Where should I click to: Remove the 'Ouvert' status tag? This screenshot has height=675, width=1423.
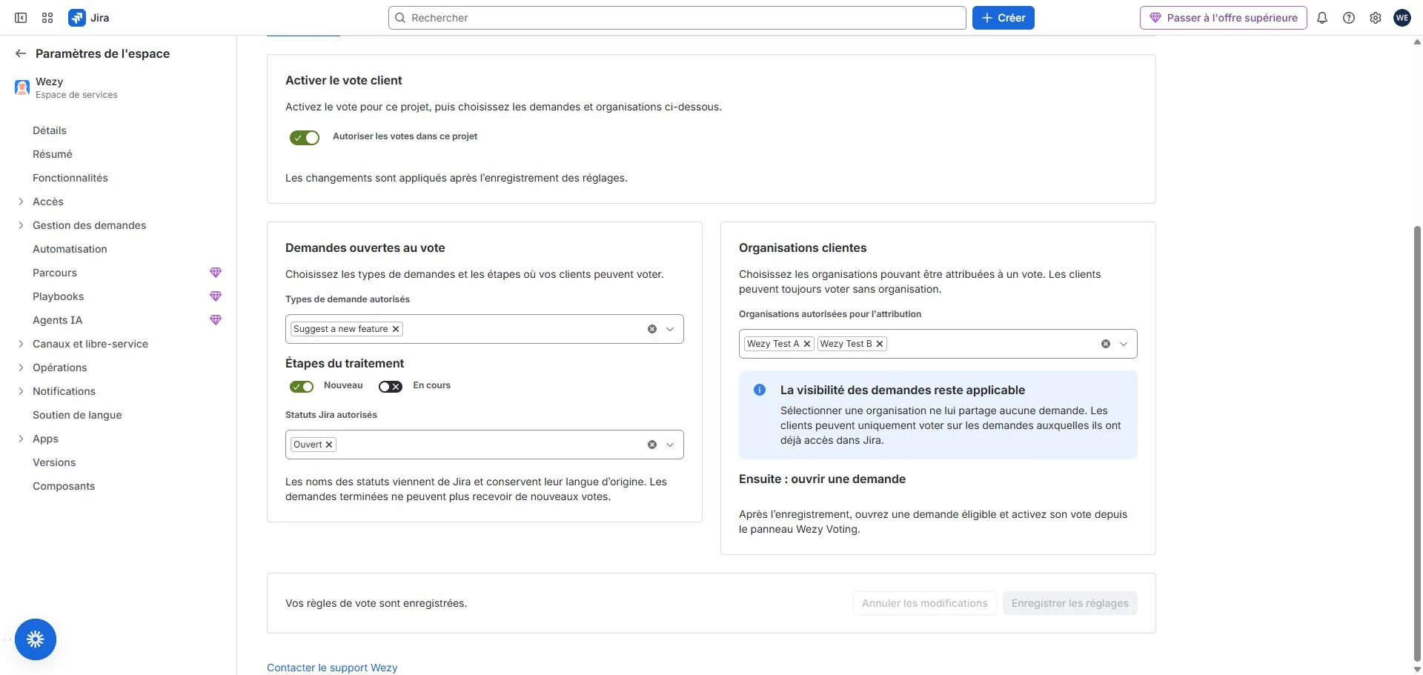[x=329, y=445]
